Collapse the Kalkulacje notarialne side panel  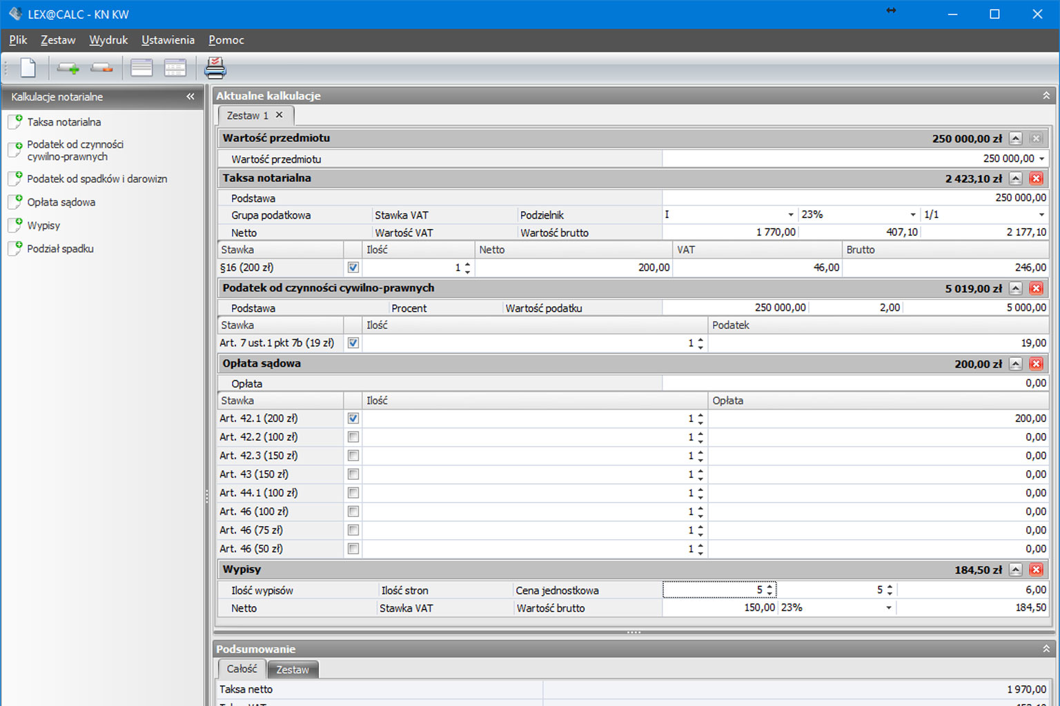point(190,97)
